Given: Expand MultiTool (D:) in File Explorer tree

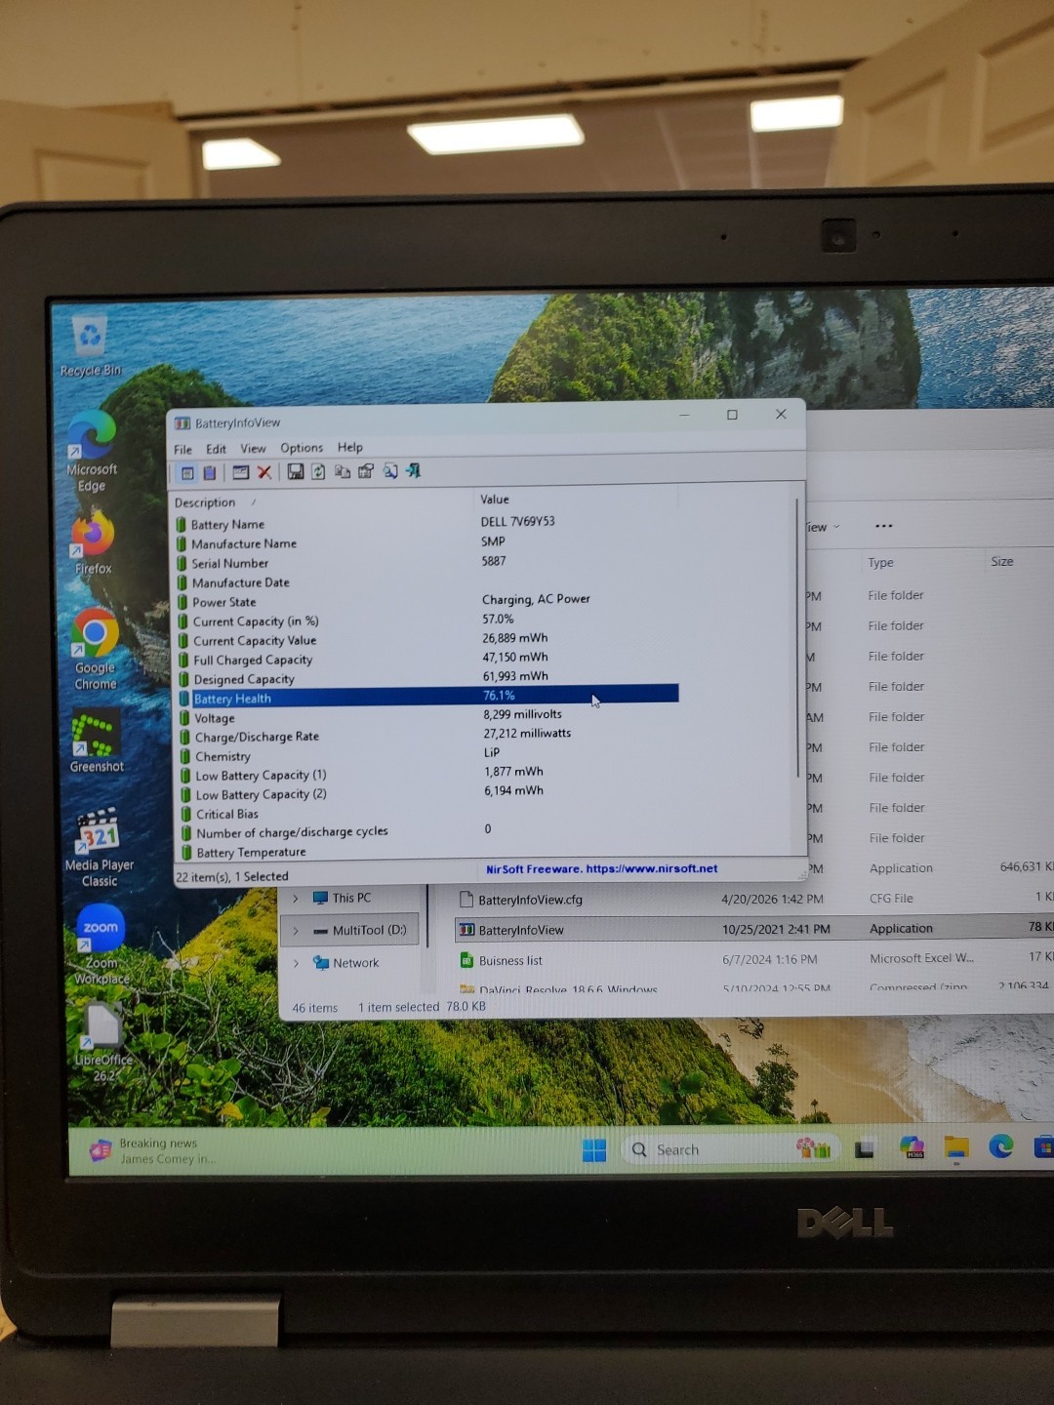Looking at the screenshot, I should (296, 931).
